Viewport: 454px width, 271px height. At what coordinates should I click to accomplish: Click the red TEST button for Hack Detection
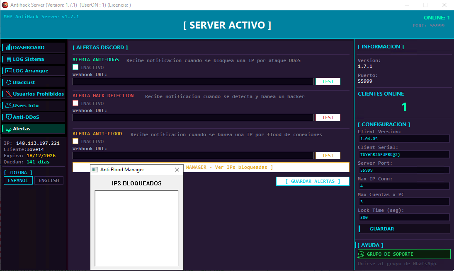point(328,118)
